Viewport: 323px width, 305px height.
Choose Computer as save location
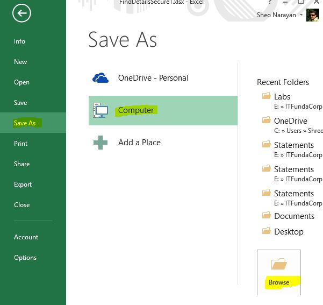point(163,110)
